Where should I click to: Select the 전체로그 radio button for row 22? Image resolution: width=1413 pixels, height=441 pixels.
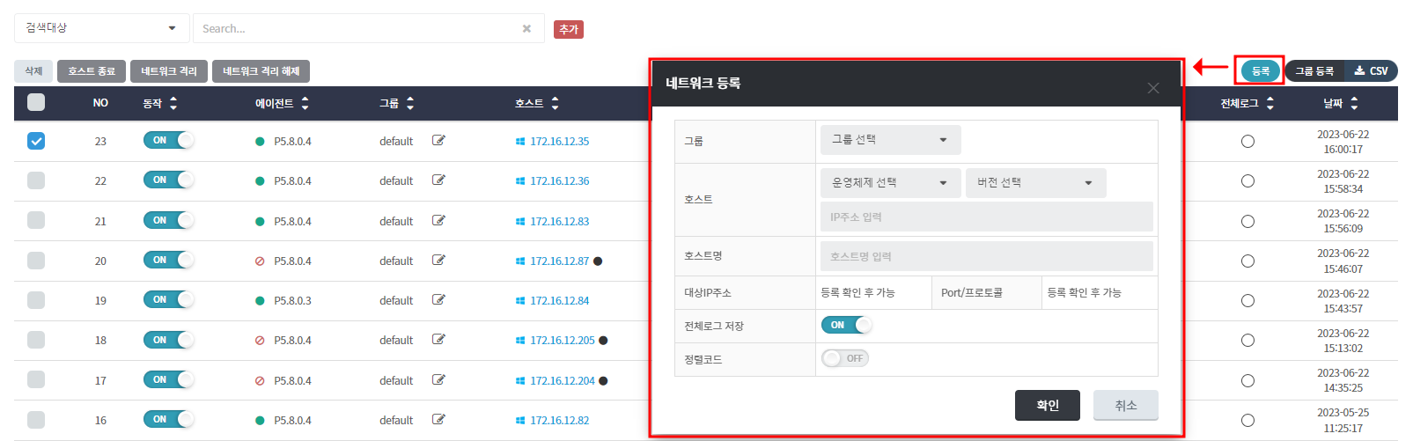tap(1247, 181)
